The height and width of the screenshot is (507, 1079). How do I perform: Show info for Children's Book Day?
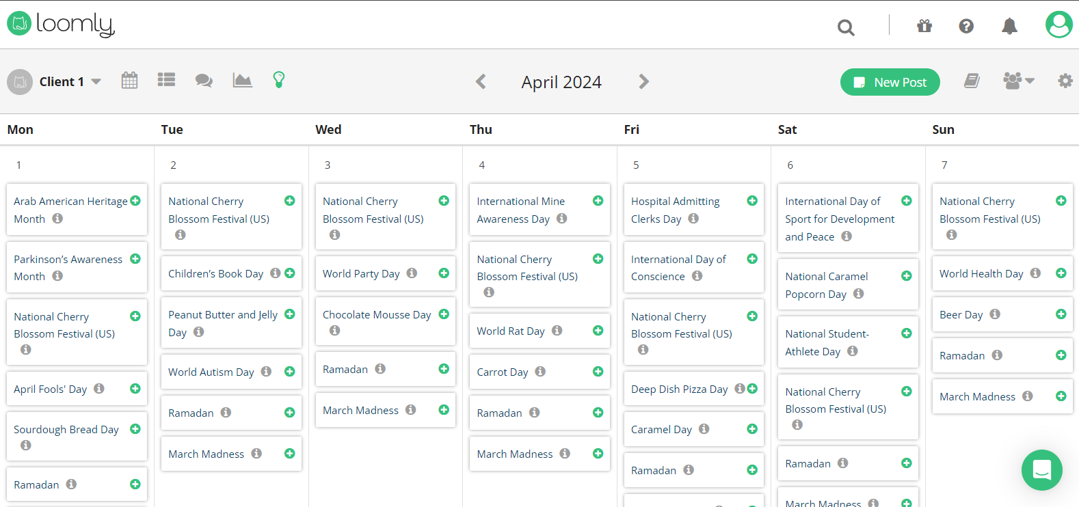click(x=276, y=273)
